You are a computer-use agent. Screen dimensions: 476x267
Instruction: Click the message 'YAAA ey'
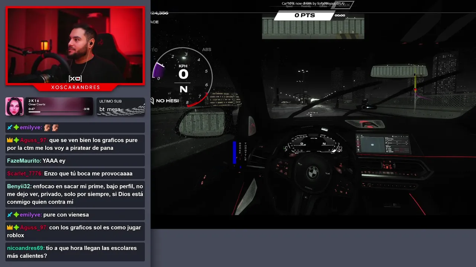pos(54,161)
